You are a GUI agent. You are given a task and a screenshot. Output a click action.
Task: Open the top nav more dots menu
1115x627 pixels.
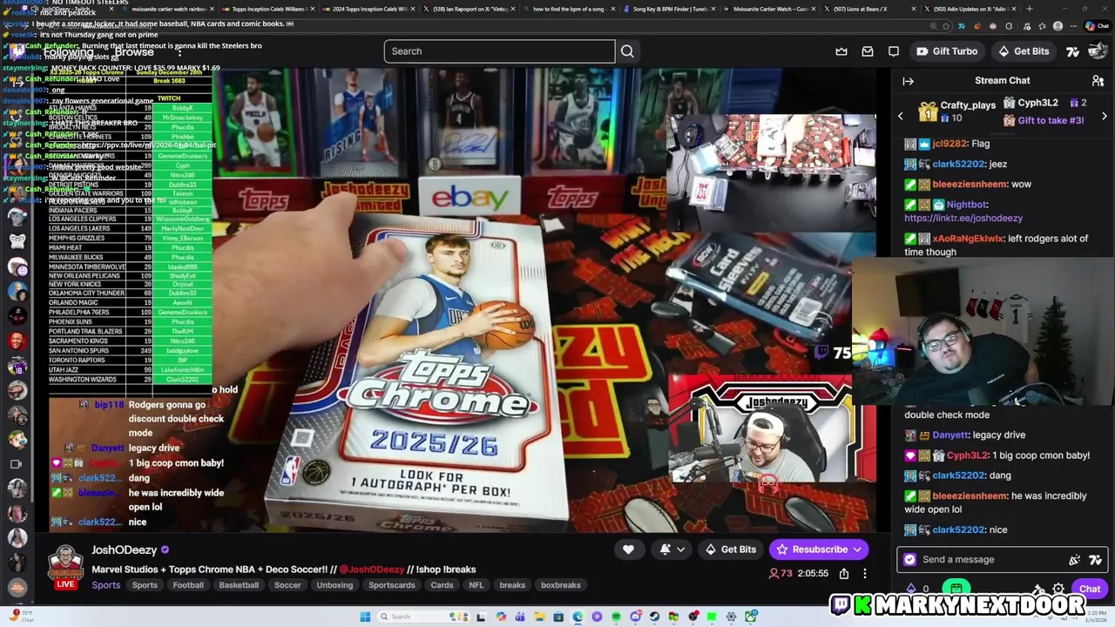[179, 51]
